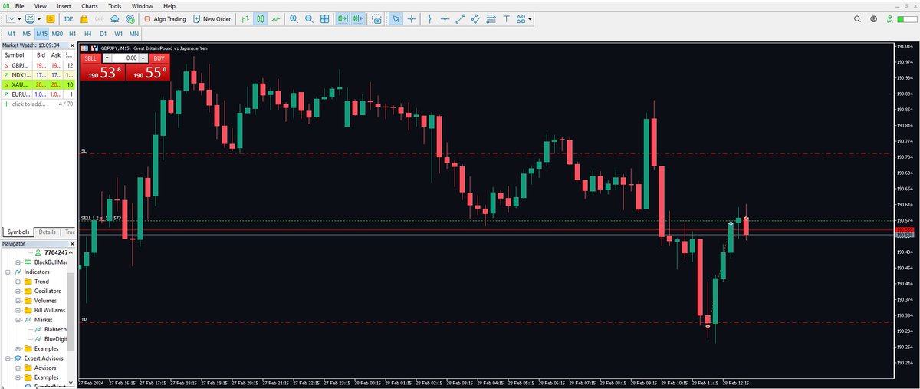Viewport: 920px width, 389px height.
Task: Toggle chart shift from right edge
Action: point(358,18)
